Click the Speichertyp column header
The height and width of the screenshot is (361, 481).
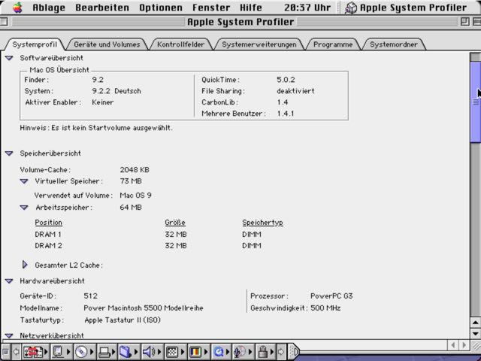pyautogui.click(x=262, y=223)
